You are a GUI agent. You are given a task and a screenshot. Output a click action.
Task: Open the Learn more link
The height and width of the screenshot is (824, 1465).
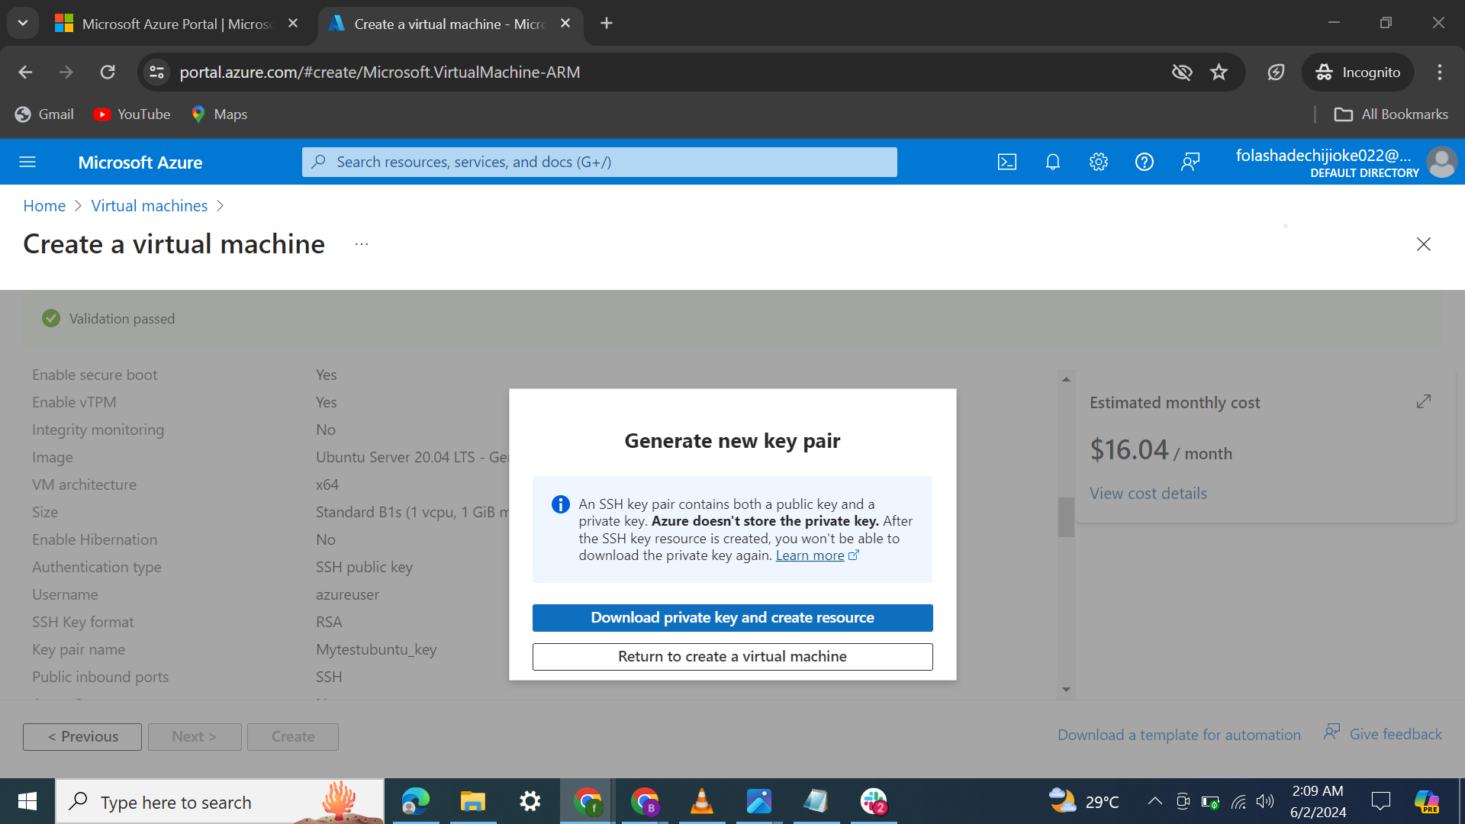point(810,555)
